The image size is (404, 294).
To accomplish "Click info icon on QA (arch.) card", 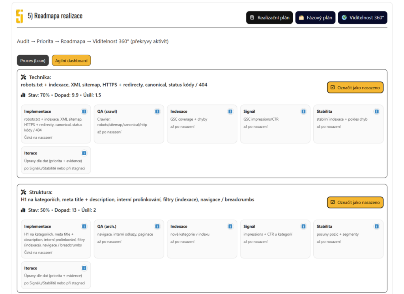I will point(157,227).
